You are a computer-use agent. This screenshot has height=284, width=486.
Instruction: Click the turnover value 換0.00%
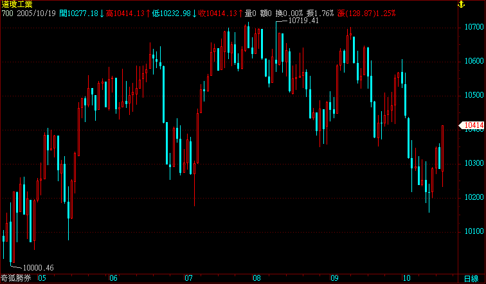click(289, 13)
